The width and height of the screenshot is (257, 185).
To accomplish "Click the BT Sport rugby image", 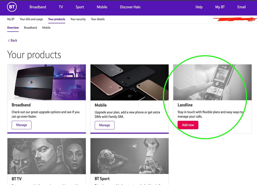I will (129, 156).
